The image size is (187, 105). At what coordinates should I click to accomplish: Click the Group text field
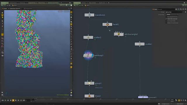[174, 12]
